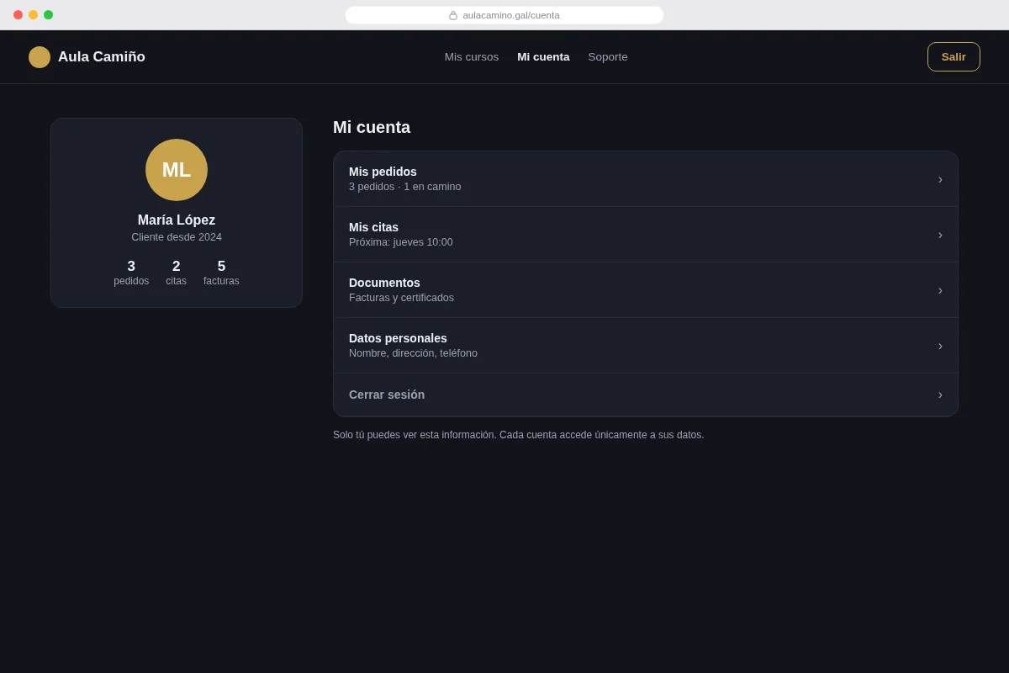Screen dimensions: 1009x673
Task: Expand the Documentos row chevron
Action: tap(940, 290)
